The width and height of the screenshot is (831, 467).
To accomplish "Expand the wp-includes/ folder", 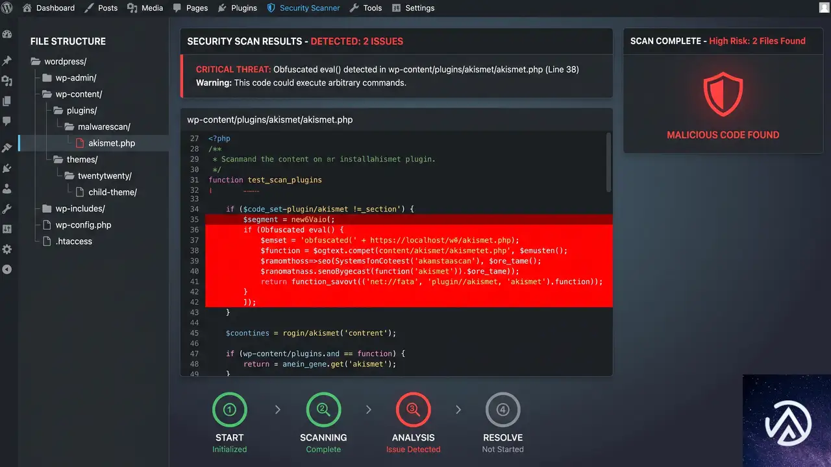I will point(73,209).
